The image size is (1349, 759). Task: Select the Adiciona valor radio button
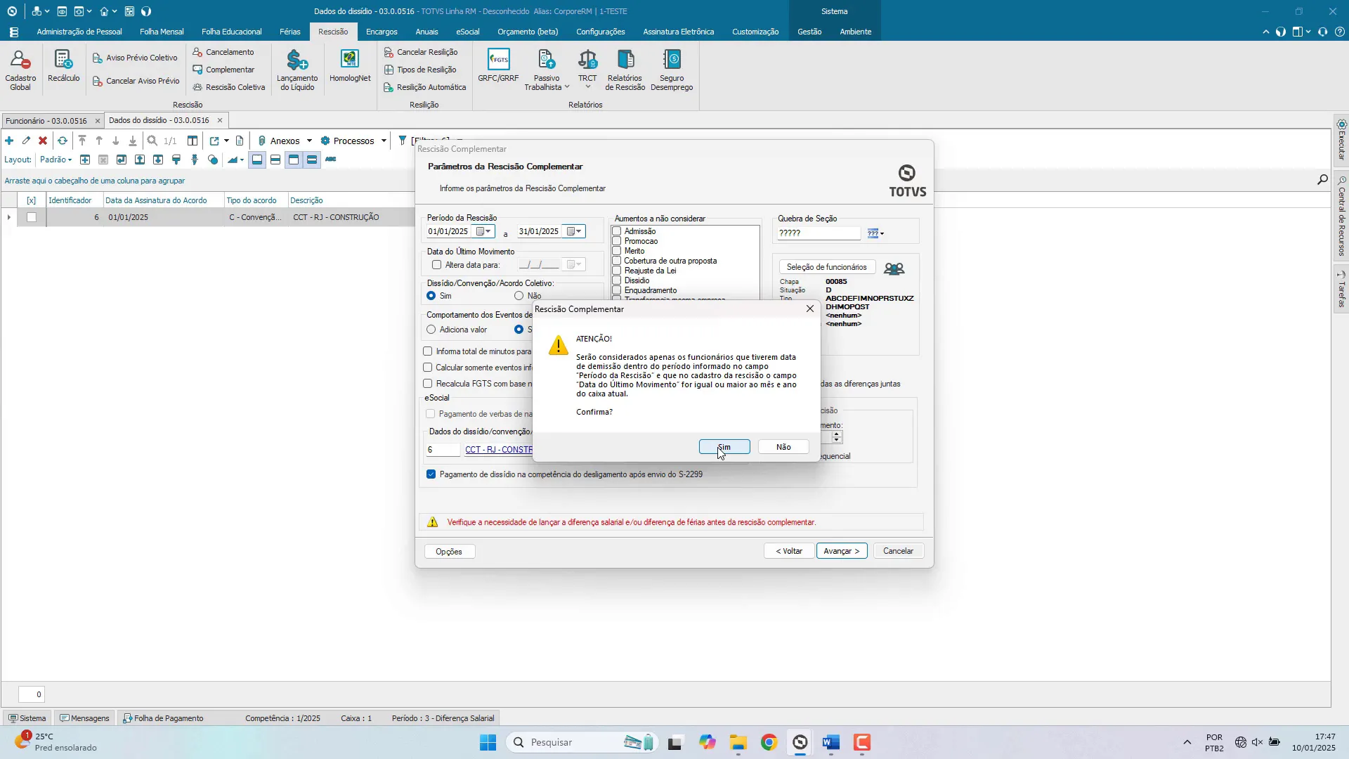[431, 330]
